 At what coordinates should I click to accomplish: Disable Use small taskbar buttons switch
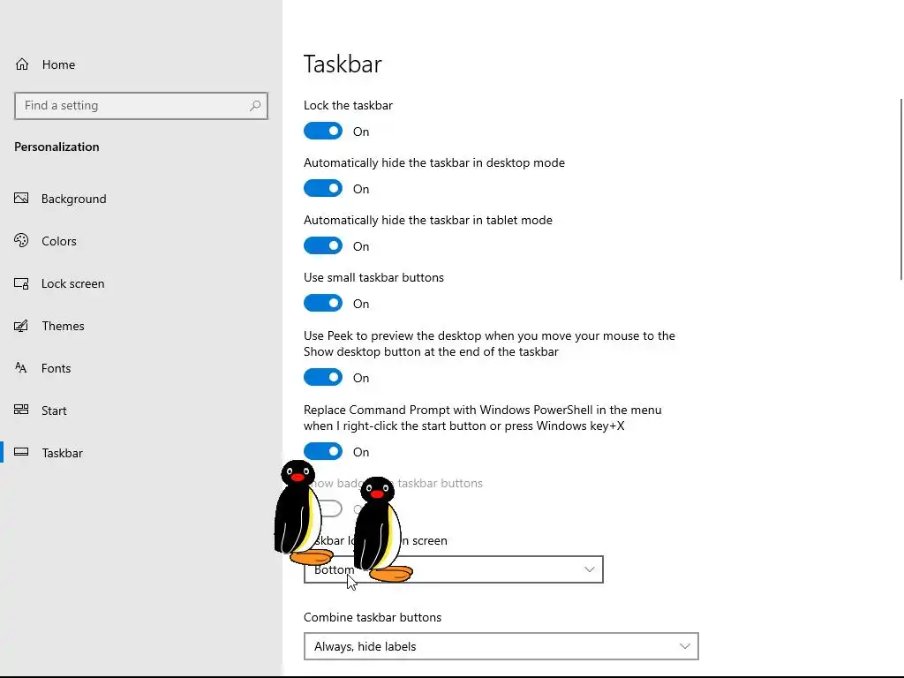click(323, 304)
